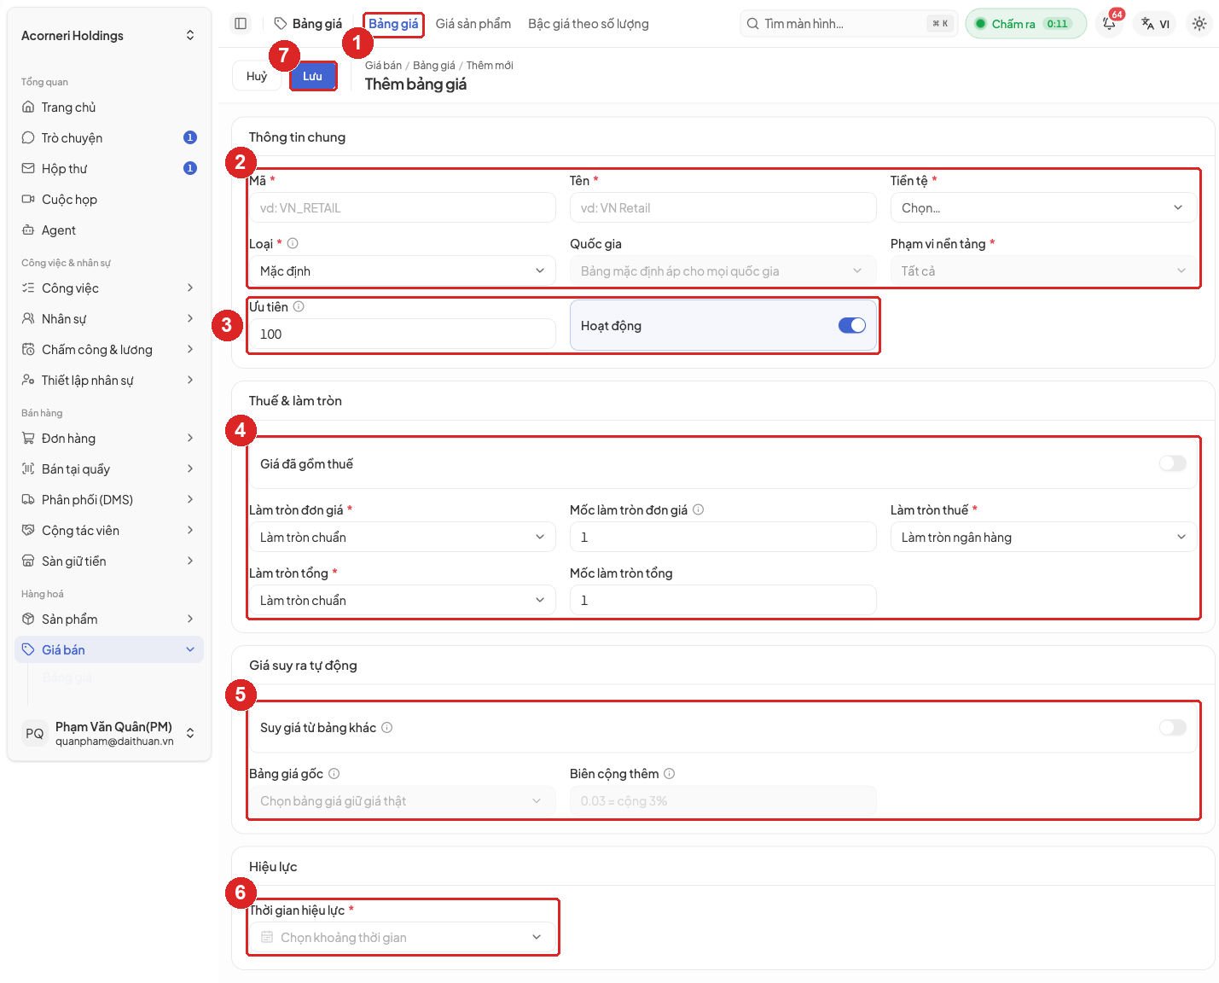The height and width of the screenshot is (983, 1219).
Task: Open Agent in the sidebar
Action: coord(109,230)
